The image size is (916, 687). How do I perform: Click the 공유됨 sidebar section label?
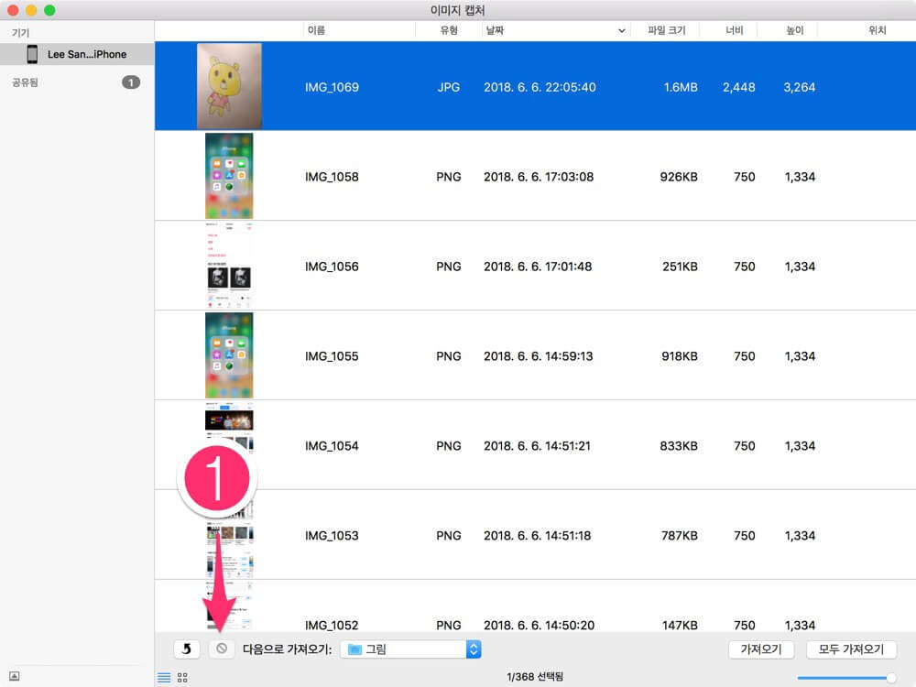pyautogui.click(x=25, y=82)
